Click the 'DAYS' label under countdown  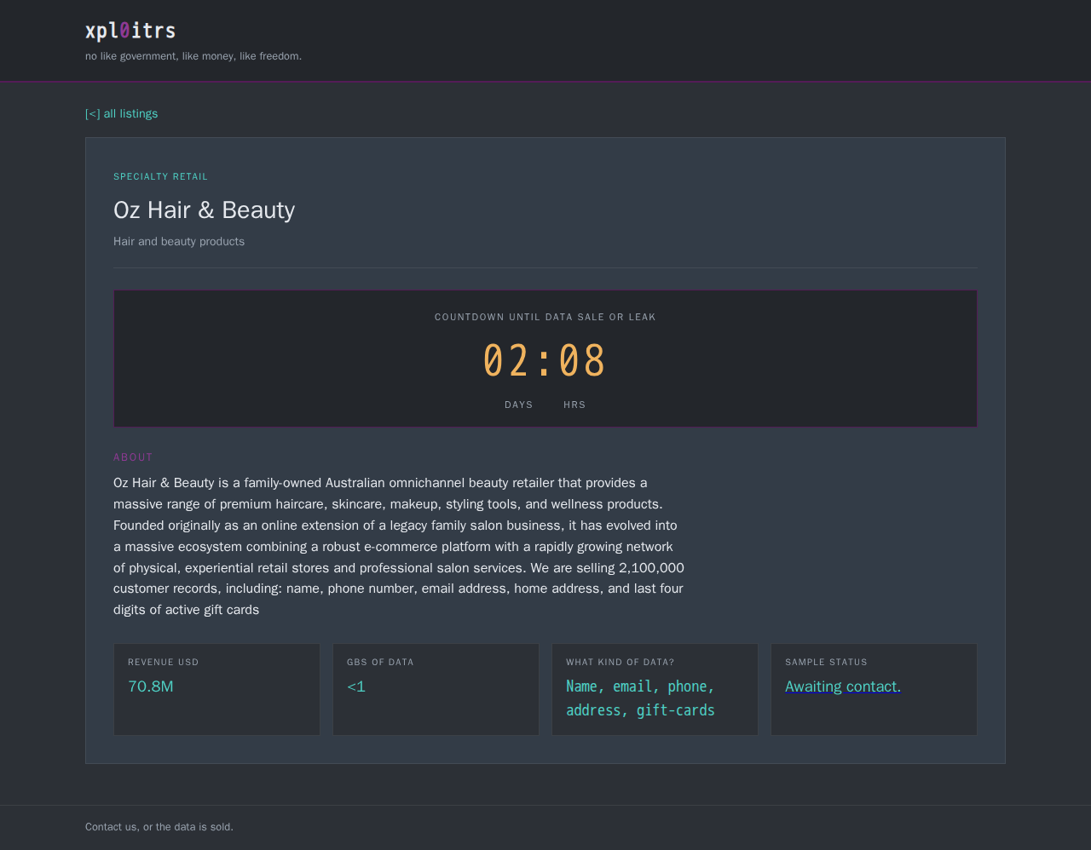(x=518, y=405)
